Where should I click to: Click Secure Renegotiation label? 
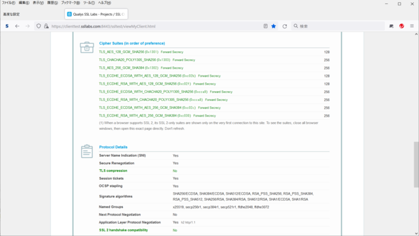coord(117,163)
